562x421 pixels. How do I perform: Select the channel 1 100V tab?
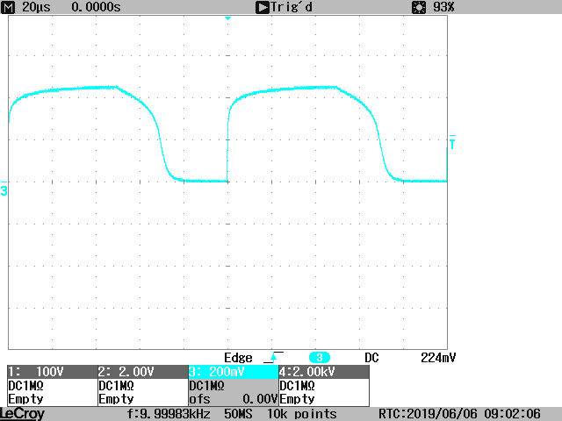tap(53, 372)
